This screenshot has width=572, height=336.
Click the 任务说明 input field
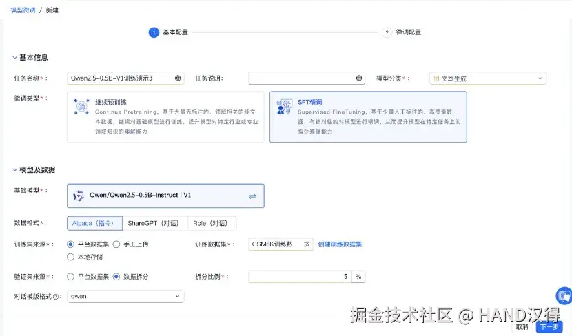[x=307, y=78]
